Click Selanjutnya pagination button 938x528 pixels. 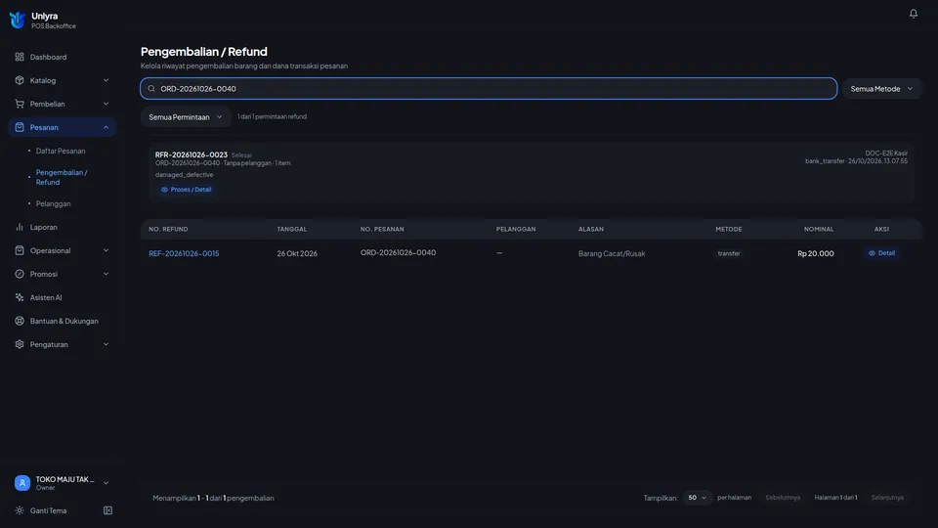click(x=887, y=498)
